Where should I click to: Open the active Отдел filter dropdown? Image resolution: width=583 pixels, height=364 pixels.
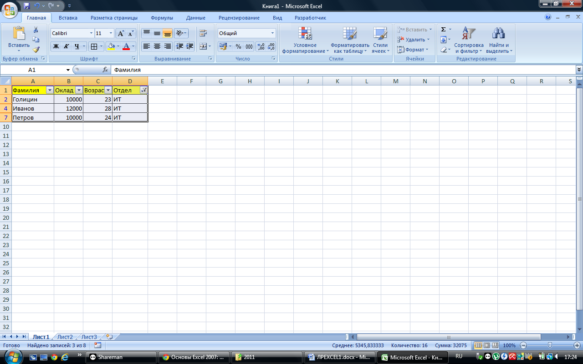[143, 90]
